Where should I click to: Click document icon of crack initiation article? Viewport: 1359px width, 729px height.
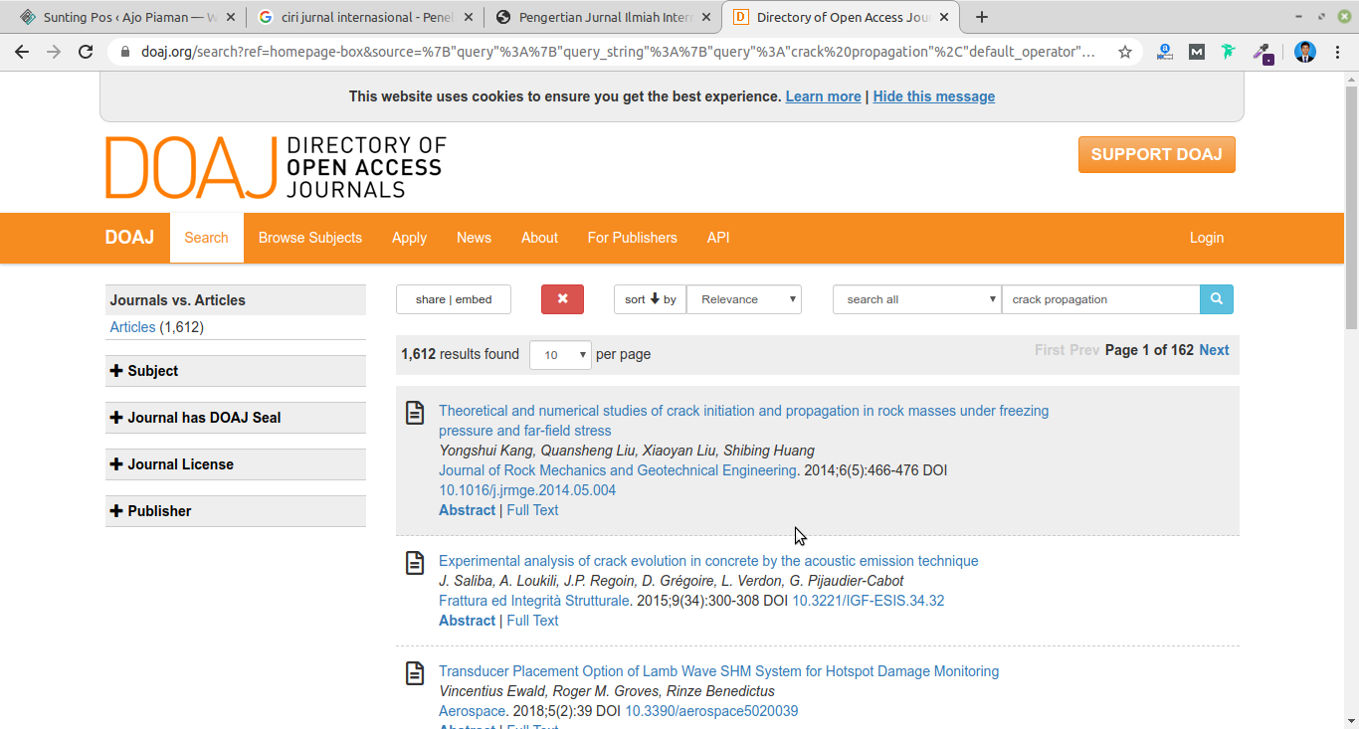415,413
